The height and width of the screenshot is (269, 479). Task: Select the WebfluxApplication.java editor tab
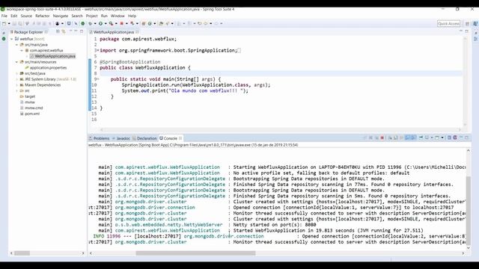[114, 32]
